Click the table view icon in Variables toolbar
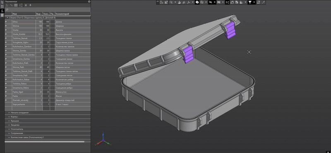Screen dimensions: 331x153 point(16,5)
